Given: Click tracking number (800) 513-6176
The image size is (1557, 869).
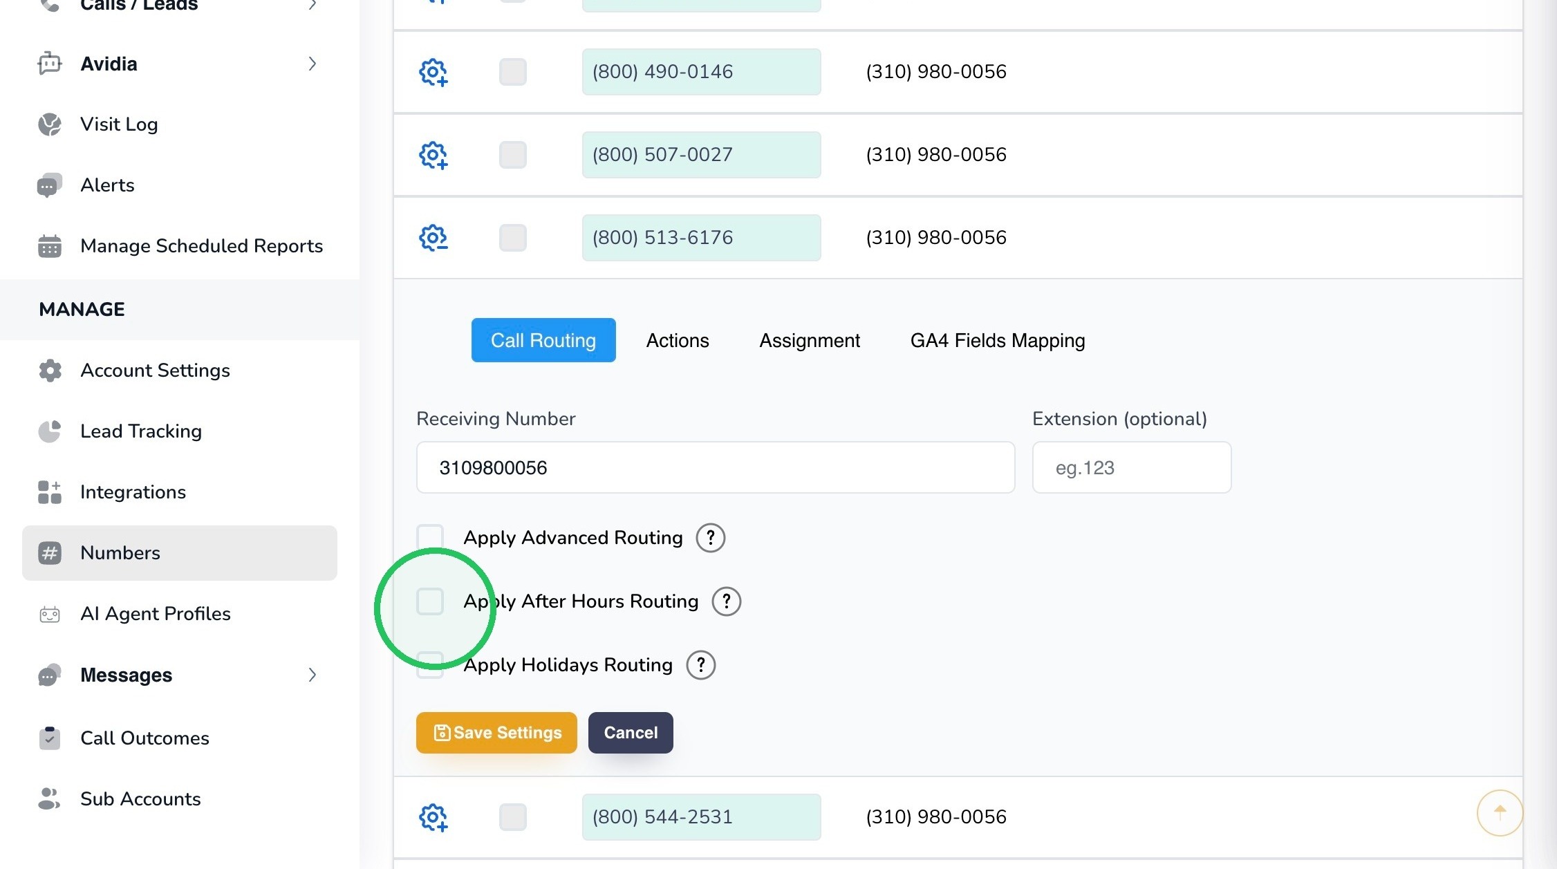Looking at the screenshot, I should click(702, 238).
